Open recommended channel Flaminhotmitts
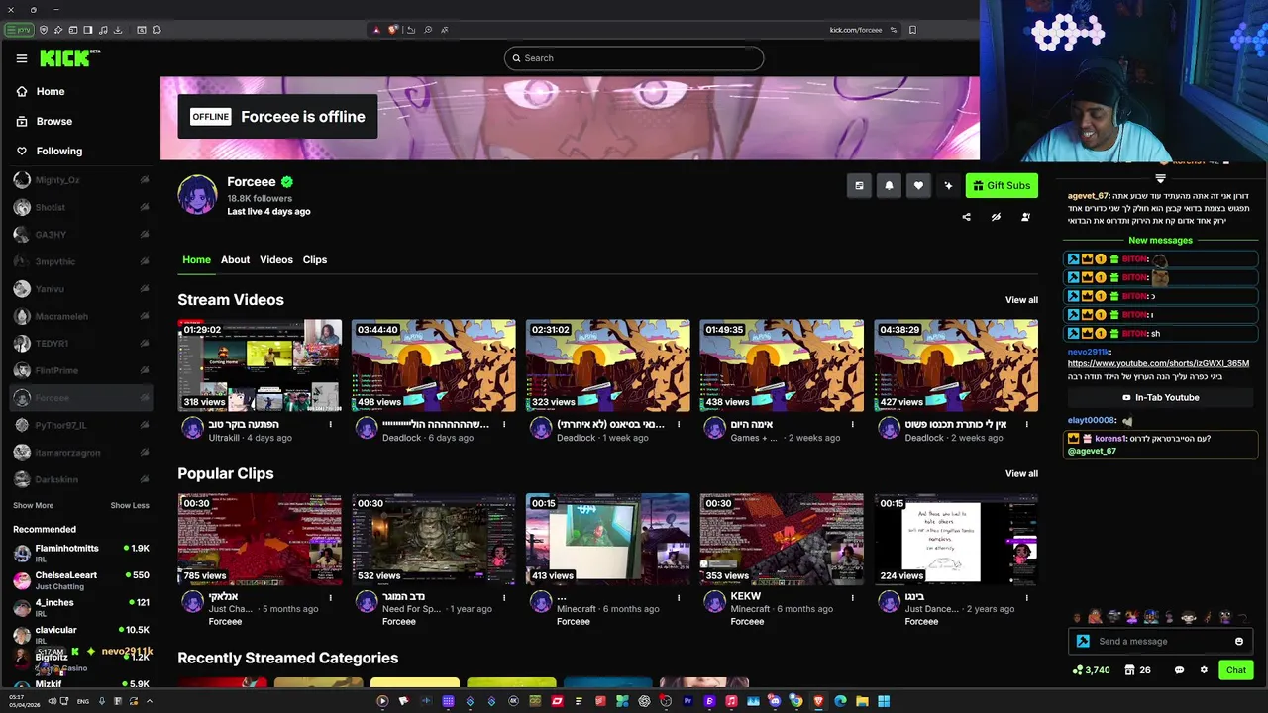 click(81, 553)
